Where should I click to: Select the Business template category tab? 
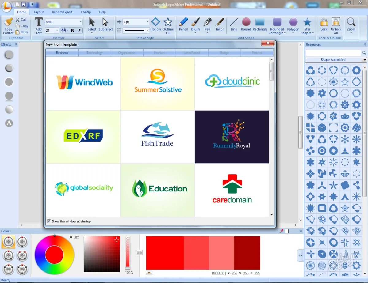pyautogui.click(x=62, y=53)
